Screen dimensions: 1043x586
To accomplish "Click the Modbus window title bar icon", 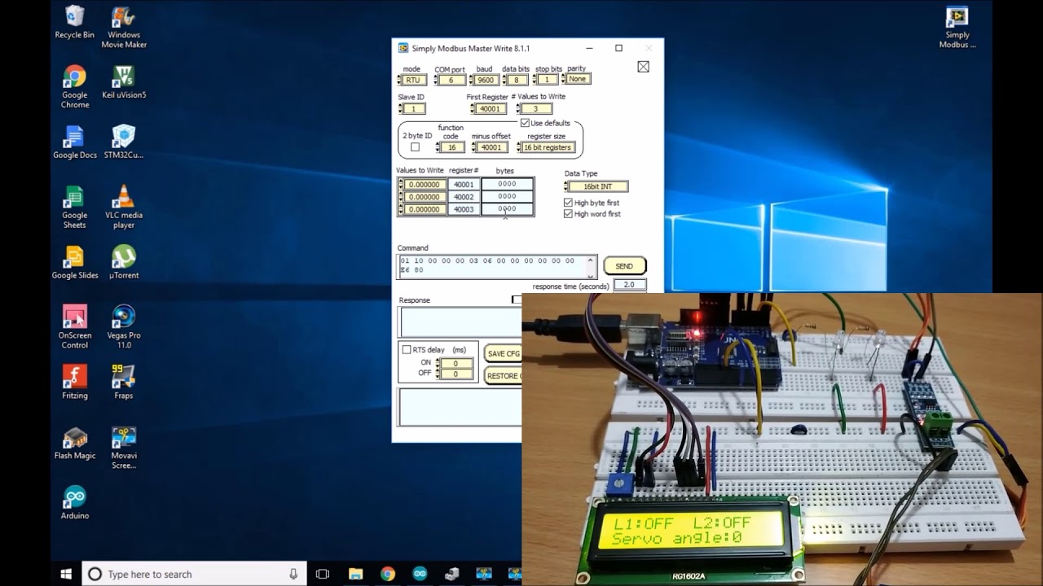I will [403, 48].
